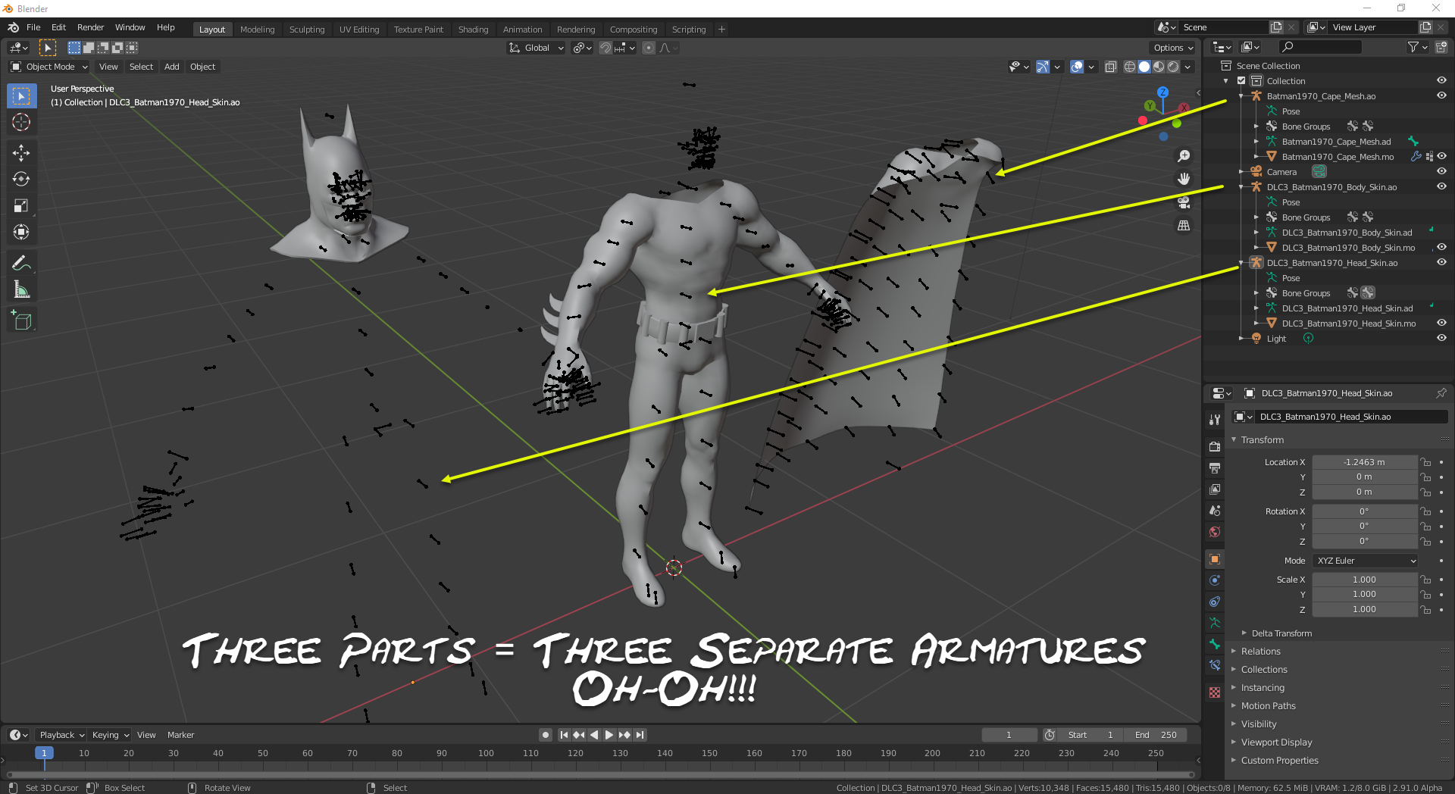Click the auto-keying record button
This screenshot has width=1455, height=794.
(x=546, y=735)
